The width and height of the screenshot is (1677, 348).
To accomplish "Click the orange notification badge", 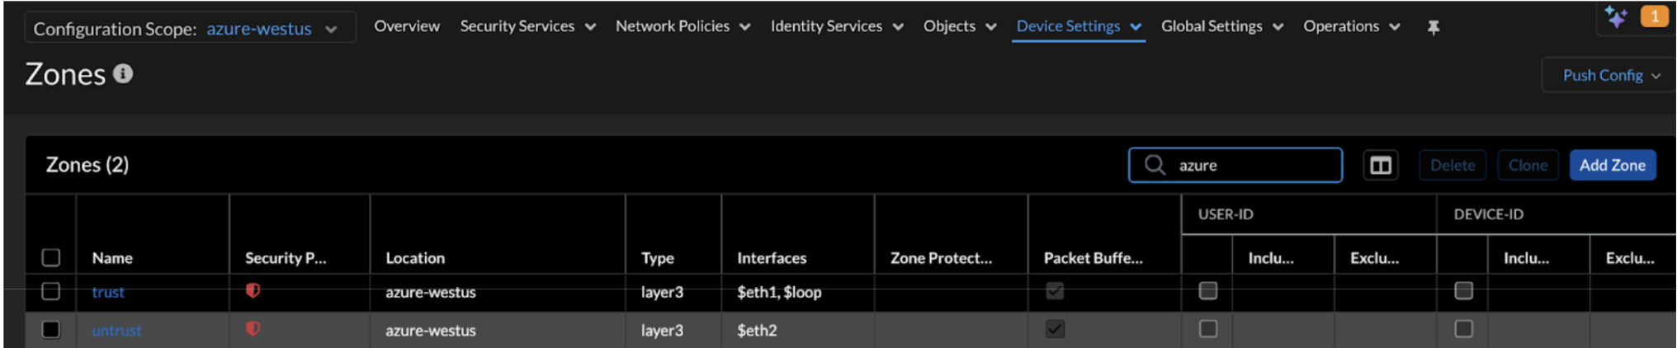I will (x=1654, y=16).
